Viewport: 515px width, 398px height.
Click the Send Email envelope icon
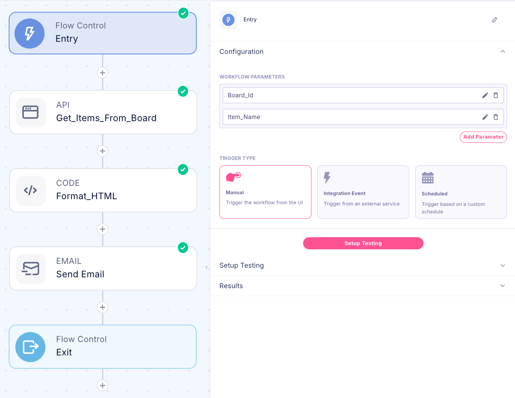pos(31,269)
